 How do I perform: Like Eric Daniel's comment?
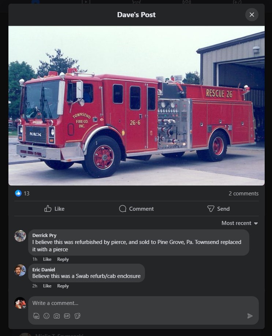click(47, 286)
